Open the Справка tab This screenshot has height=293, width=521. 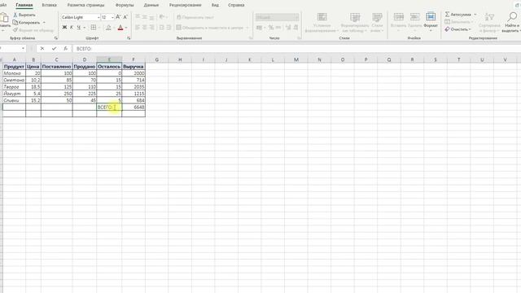tap(236, 5)
